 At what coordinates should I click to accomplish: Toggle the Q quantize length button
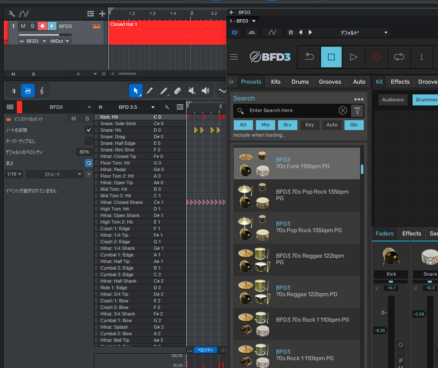click(x=89, y=163)
